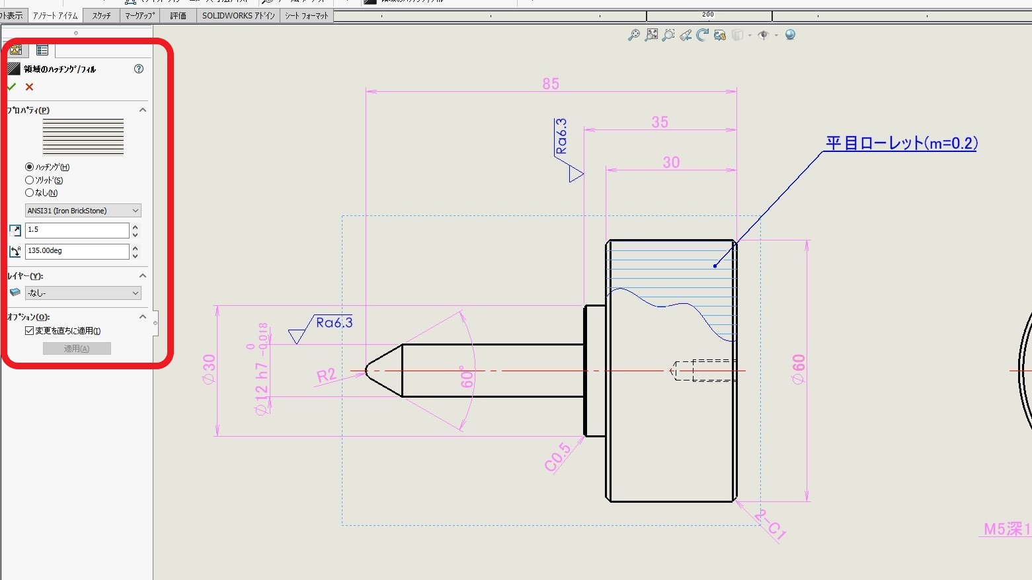Open the ANSI31 (Iron BrickStone) pattern dropdown
1032x580 pixels.
(x=83, y=211)
